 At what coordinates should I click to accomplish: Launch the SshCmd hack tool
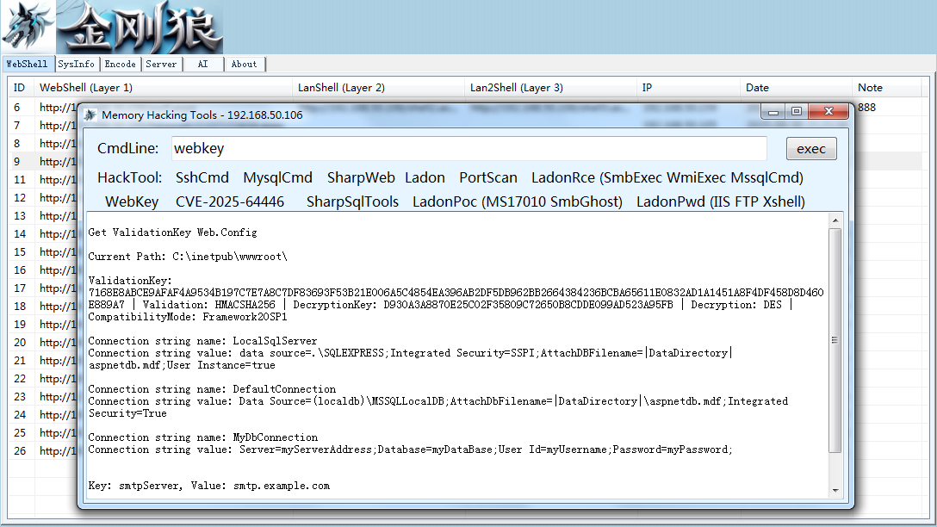[202, 177]
